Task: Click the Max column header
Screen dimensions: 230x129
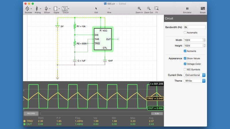Action: point(133,118)
